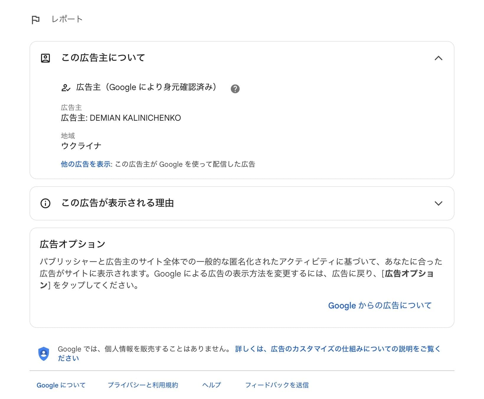Select the 地域 label
Image resolution: width=484 pixels, height=399 pixels.
[x=68, y=136]
